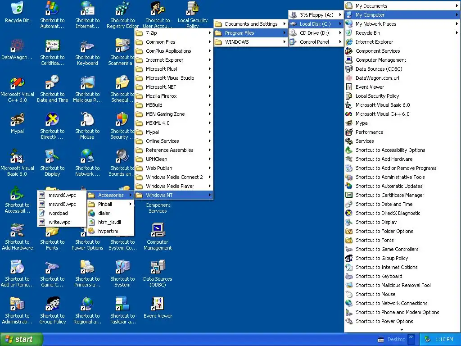Screen dimensions: 461x346
Task: Open Shortcut to Keyboard desktop icon
Action: tap(87, 52)
